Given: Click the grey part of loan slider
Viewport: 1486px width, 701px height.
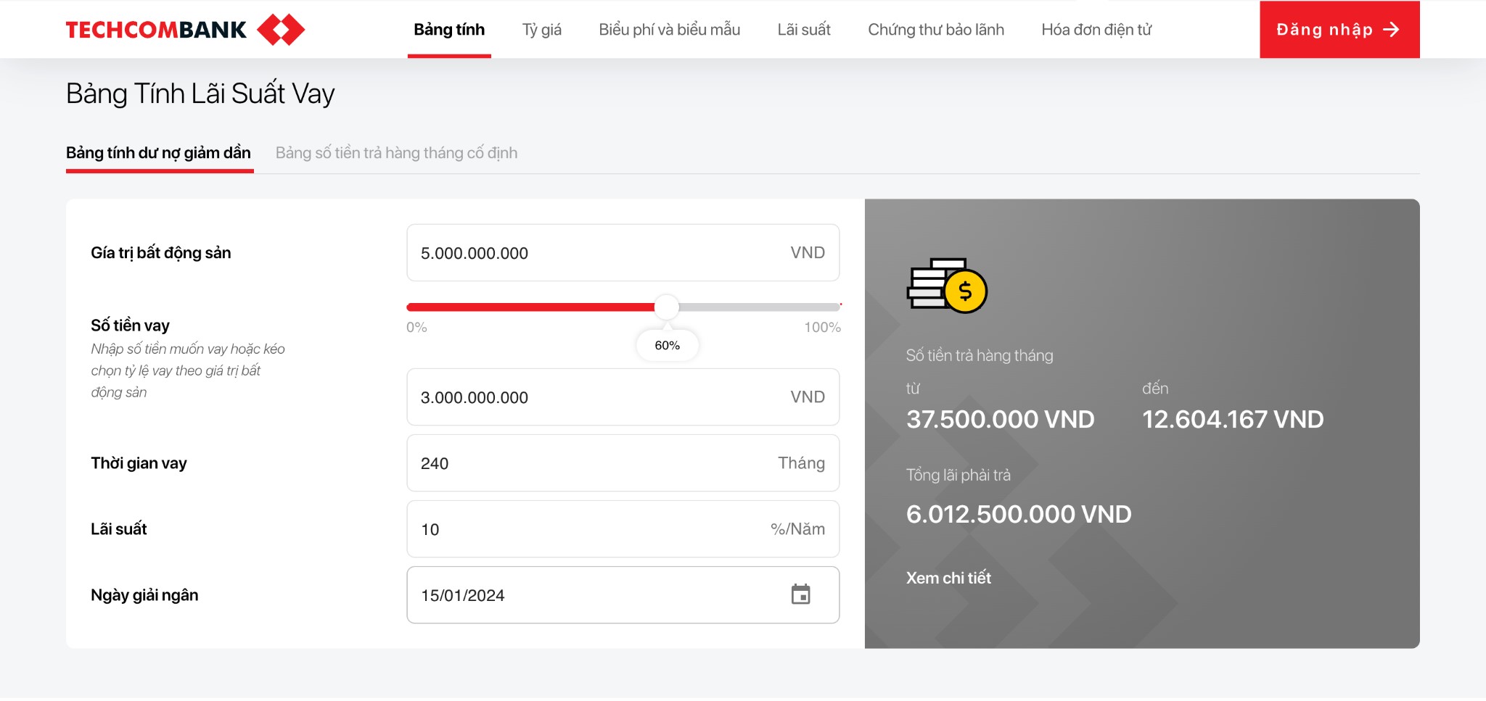Looking at the screenshot, I should tap(759, 307).
